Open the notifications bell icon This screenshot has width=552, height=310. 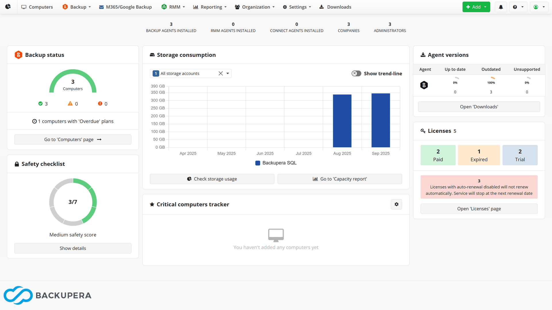click(x=501, y=7)
